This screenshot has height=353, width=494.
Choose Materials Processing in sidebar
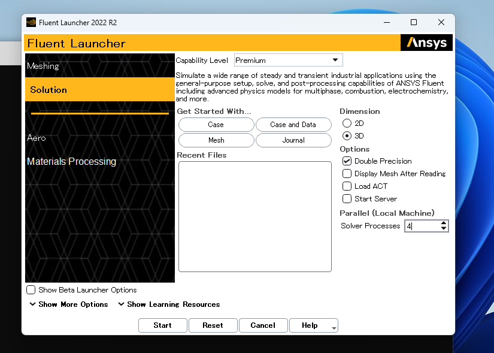tap(71, 161)
